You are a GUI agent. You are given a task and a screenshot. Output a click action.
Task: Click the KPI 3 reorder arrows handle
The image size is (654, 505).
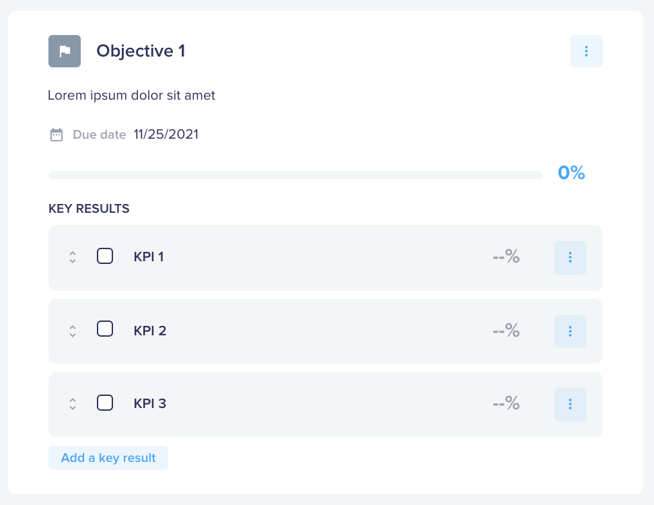tap(73, 404)
